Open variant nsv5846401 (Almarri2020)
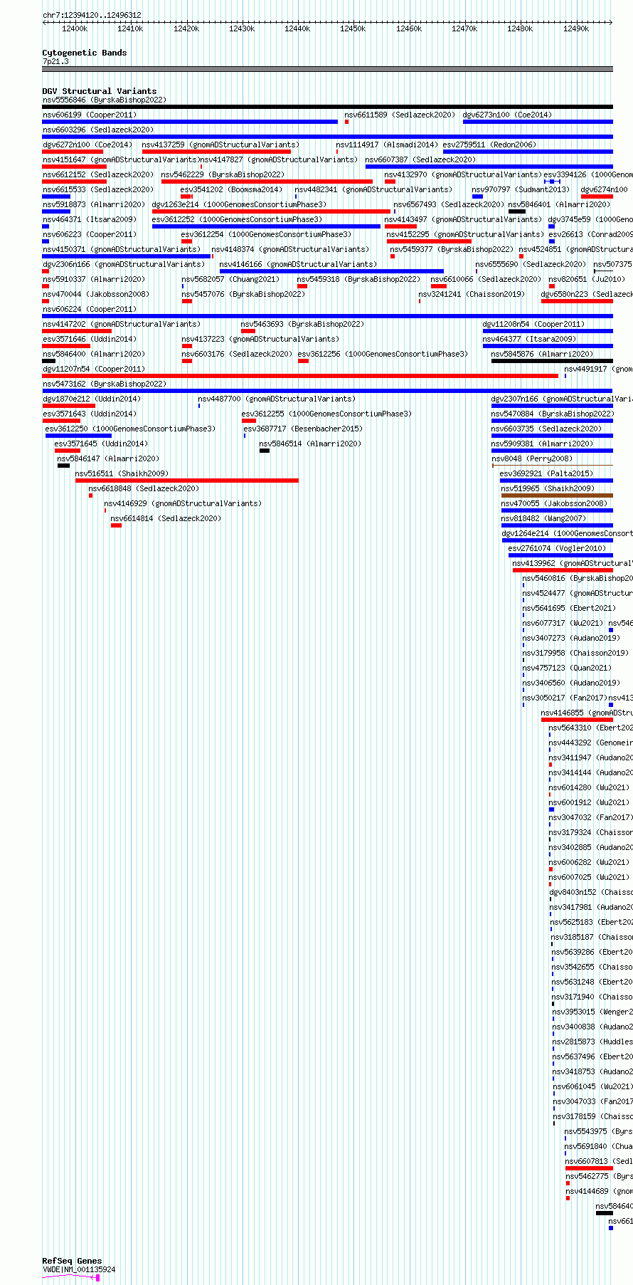Viewport: 633px width, 1285px height. click(559, 204)
